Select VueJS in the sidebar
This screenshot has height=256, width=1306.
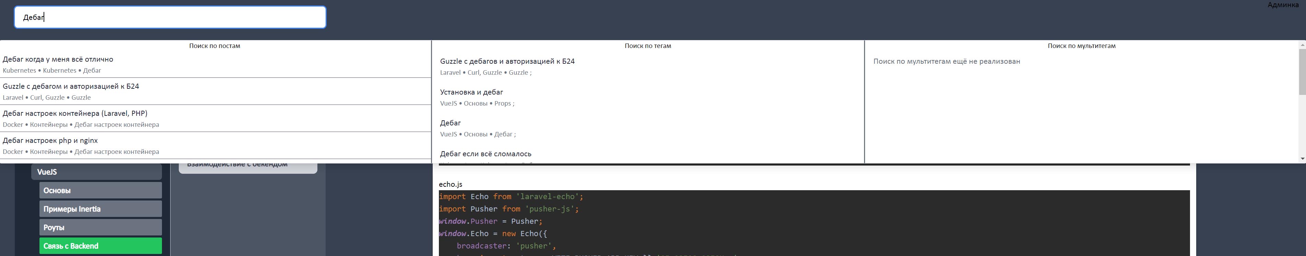coord(96,172)
